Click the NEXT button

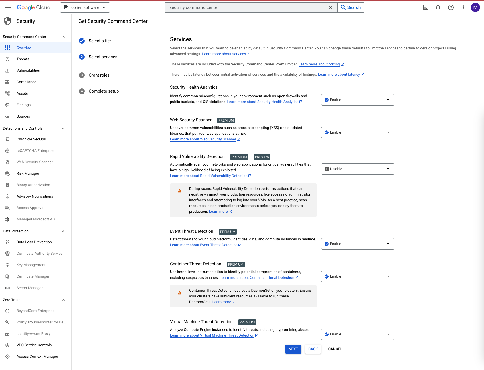click(293, 349)
